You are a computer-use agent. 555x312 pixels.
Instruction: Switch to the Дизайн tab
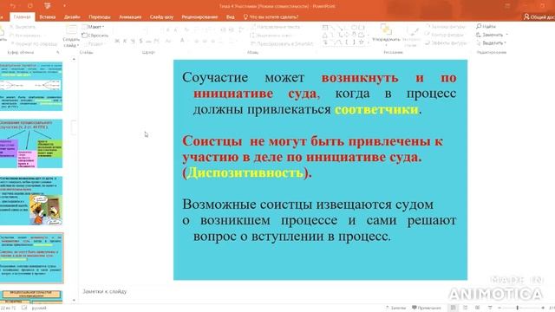coord(72,16)
